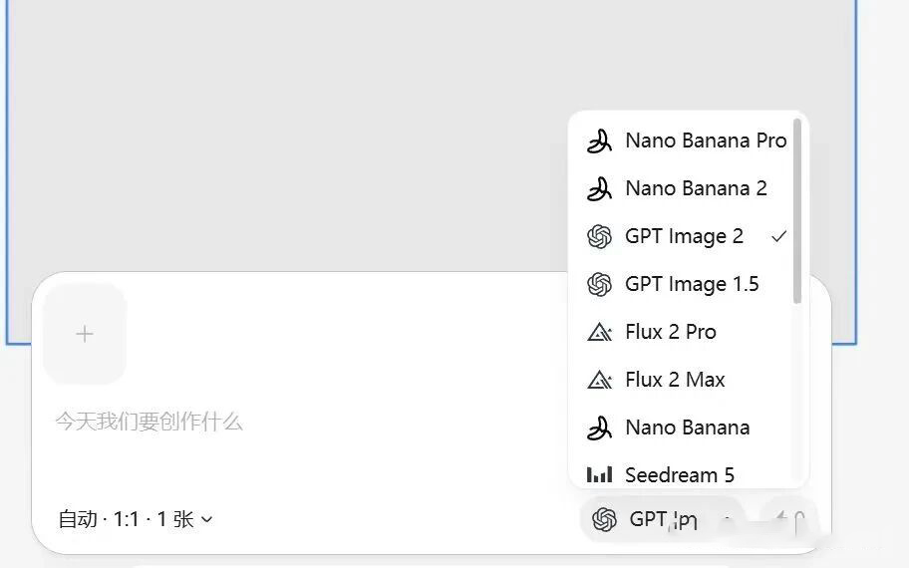Open the 自动 · 1:1 · 1 张 settings dropdown
Image resolution: width=909 pixels, height=568 pixels.
(136, 519)
